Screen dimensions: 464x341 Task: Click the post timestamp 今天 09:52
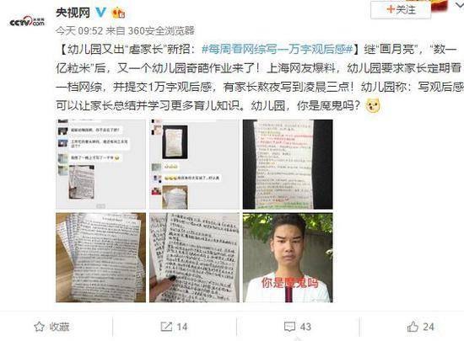(79, 30)
